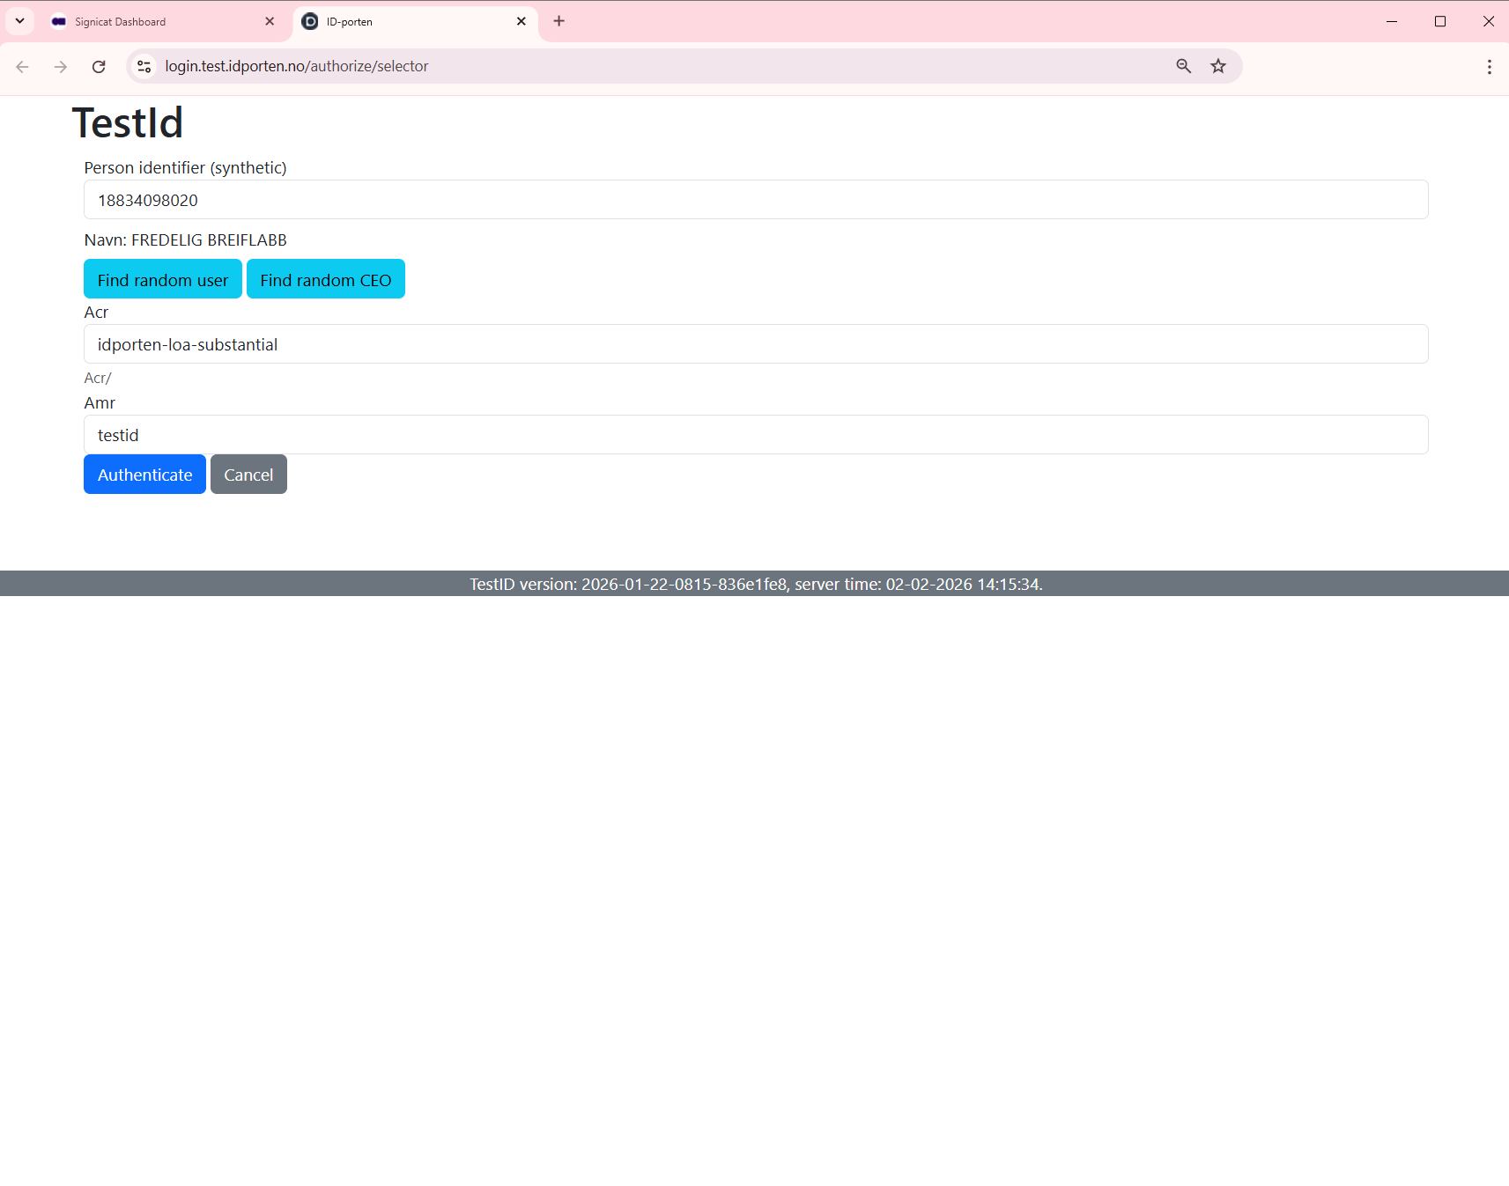Open the site information icon in the address bar
1509x1186 pixels.
pos(143,66)
